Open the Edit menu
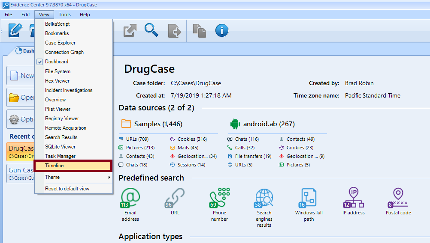 click(x=25, y=15)
